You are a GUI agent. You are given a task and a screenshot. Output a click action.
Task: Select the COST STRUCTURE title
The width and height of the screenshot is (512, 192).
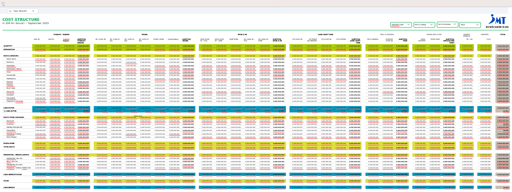[x=21, y=19]
